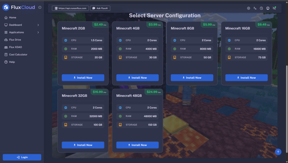
Task: Click the language translate icon
Action: click(255, 8)
